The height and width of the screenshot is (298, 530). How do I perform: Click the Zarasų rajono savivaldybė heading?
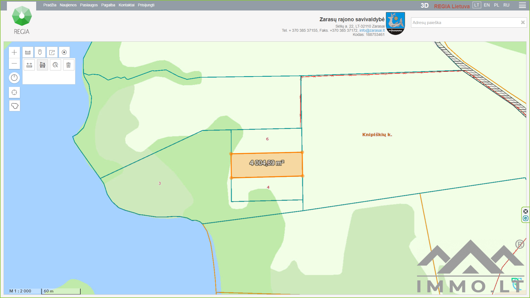point(352,19)
